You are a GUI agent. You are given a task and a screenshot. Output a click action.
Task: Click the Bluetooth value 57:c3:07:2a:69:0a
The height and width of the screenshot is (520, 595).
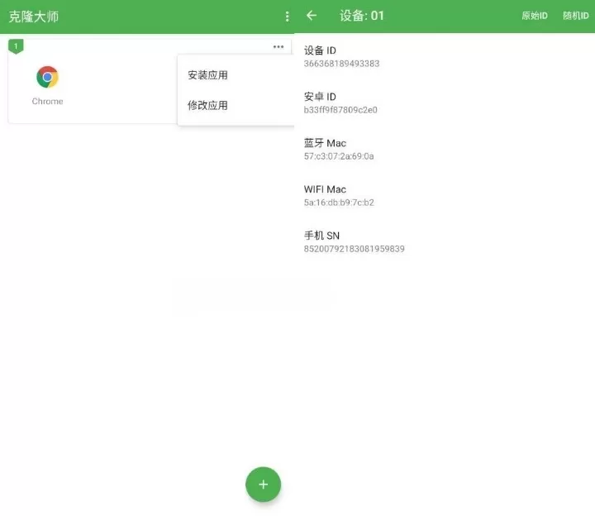coord(339,156)
